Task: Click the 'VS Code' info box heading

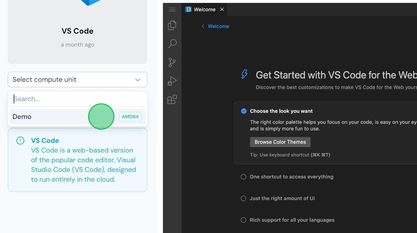Action: pos(45,140)
